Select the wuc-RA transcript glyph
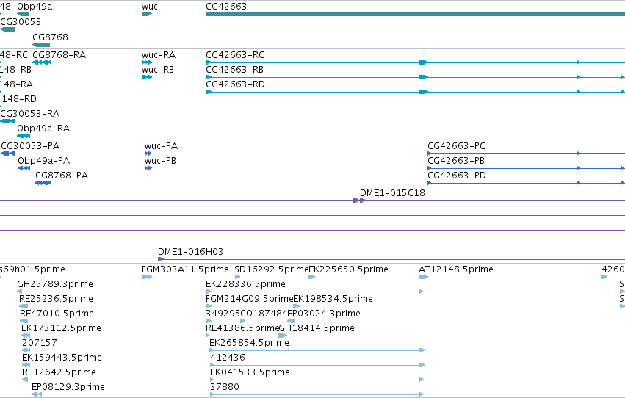The width and height of the screenshot is (625, 398). click(147, 62)
